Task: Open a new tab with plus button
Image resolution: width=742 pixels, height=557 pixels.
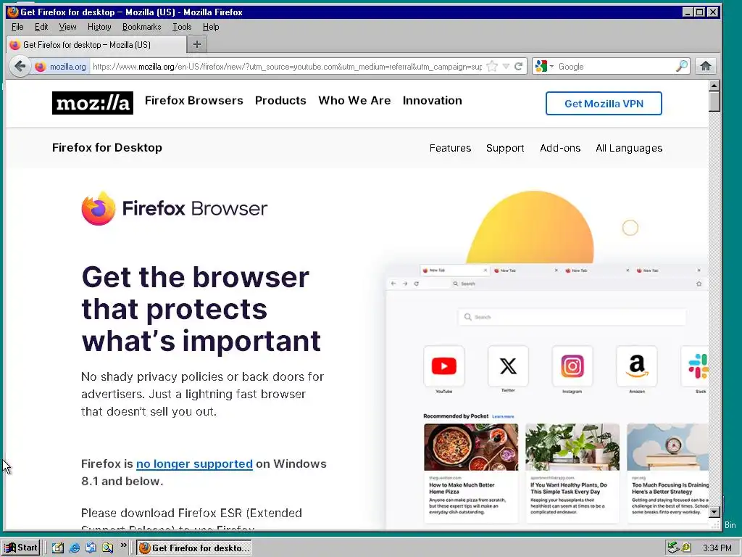Action: pos(197,44)
